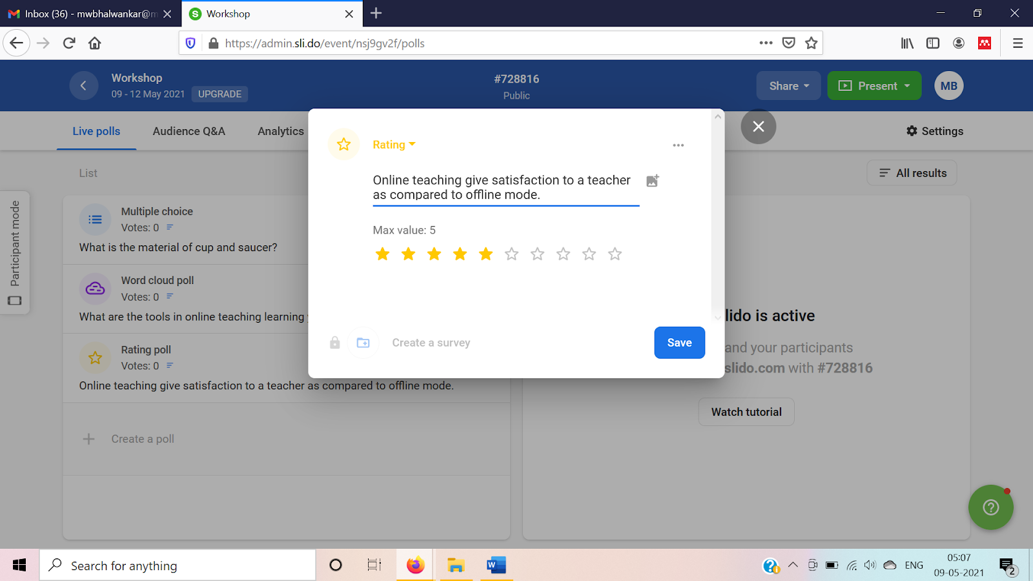The image size is (1033, 581).
Task: Click the folder icon beside Create a survey
Action: pyautogui.click(x=363, y=343)
